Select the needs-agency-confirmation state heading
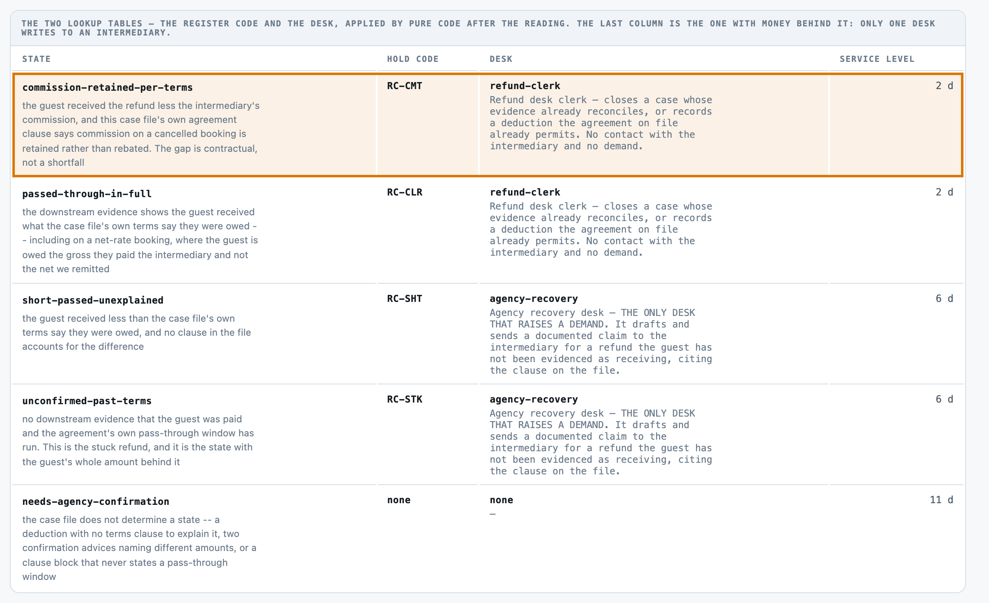Viewport: 989px width, 603px height. (x=96, y=502)
